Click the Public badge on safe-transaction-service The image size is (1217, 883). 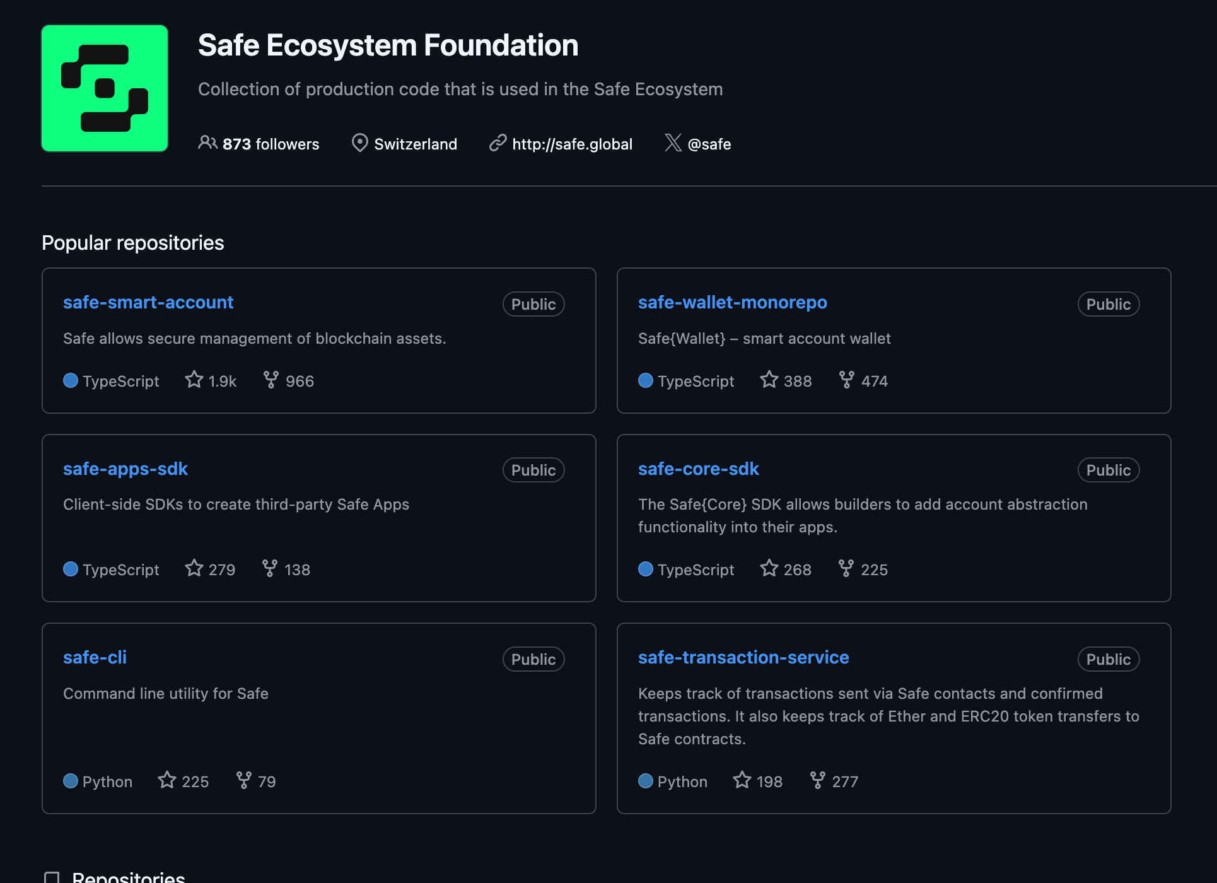[1109, 659]
